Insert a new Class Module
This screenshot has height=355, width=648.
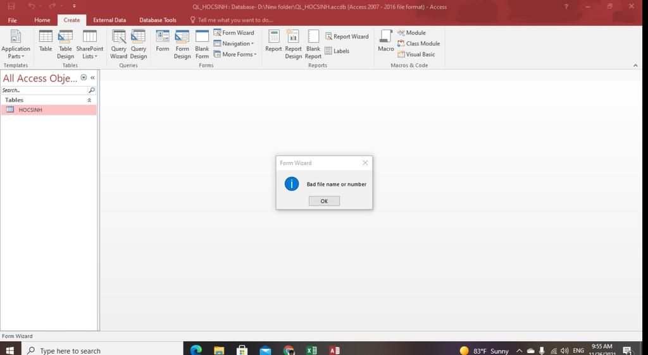(419, 44)
